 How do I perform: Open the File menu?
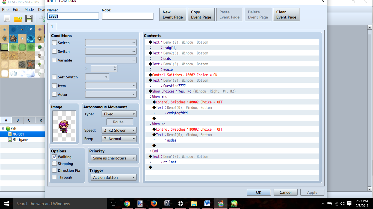coord(5,10)
